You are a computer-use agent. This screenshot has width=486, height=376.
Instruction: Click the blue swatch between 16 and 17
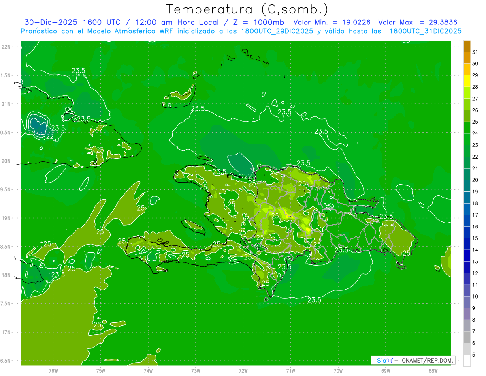(467, 221)
